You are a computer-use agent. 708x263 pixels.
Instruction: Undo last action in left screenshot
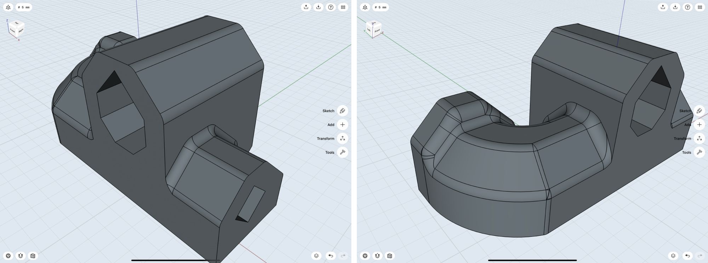coord(331,256)
